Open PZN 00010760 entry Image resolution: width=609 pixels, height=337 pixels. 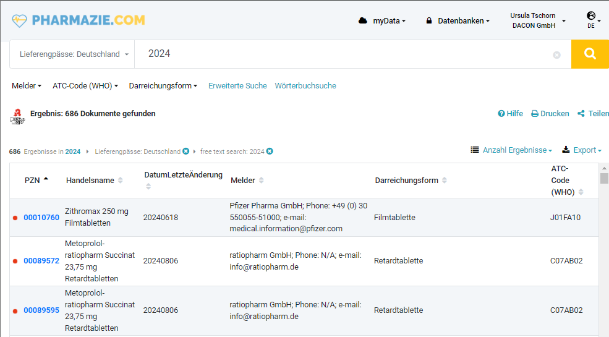(41, 218)
